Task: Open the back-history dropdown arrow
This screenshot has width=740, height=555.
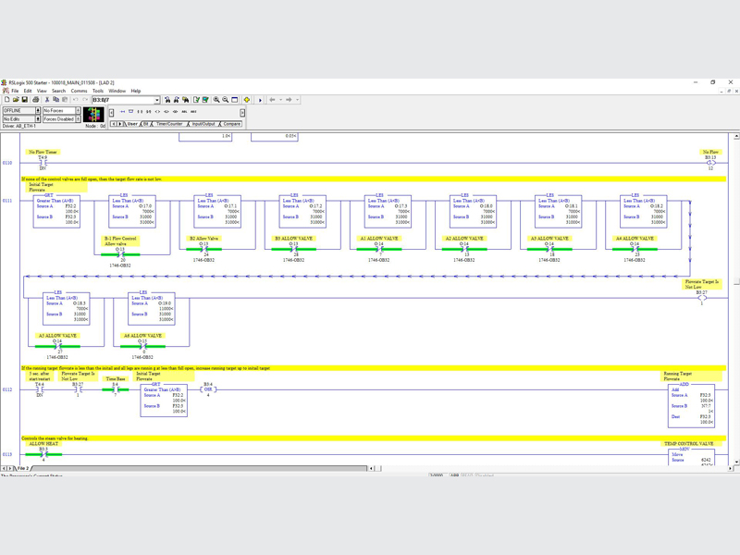Action: pyautogui.click(x=280, y=100)
